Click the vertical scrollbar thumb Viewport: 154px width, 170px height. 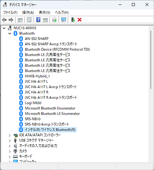[x=151, y=60]
